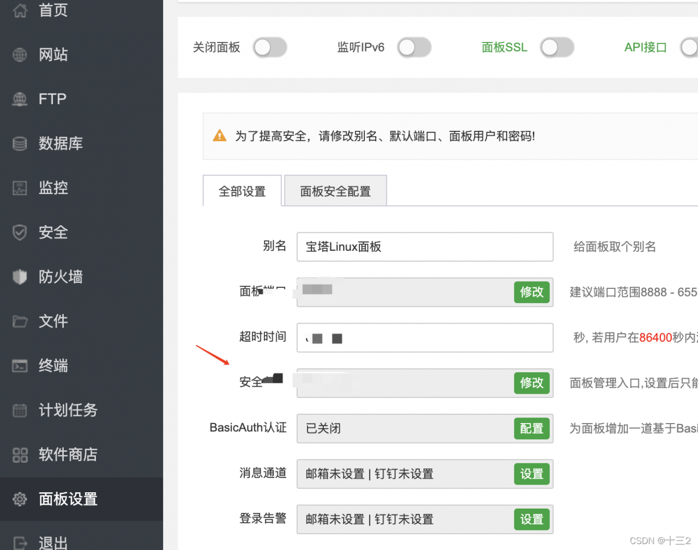
Task: Open the 面板设置 menu item
Action: click(68, 499)
